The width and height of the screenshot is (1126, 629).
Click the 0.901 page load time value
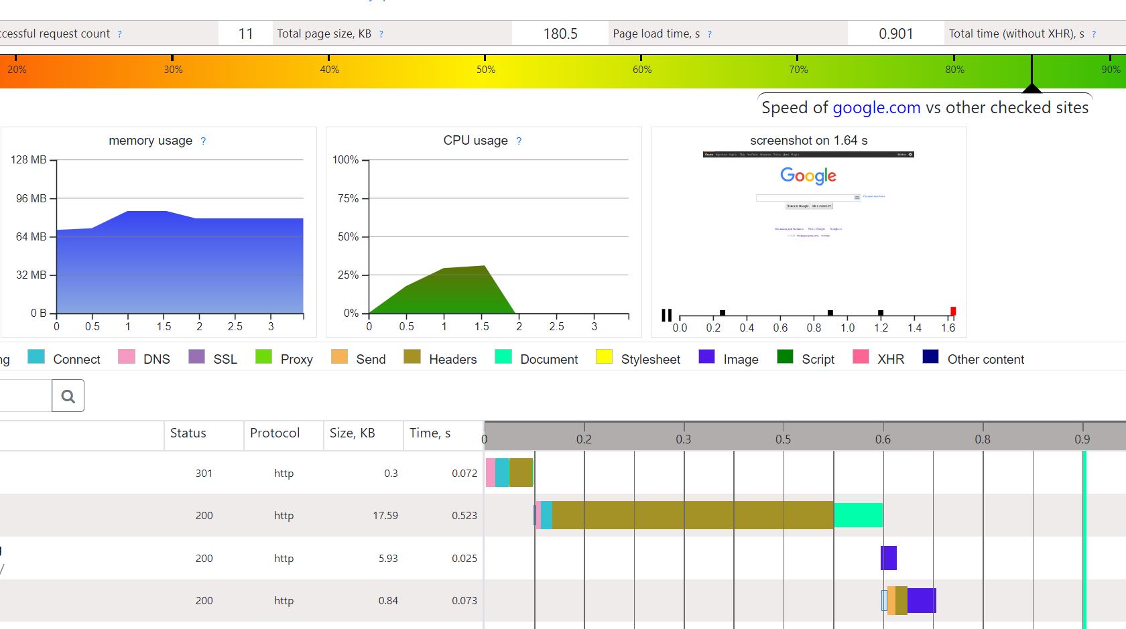896,33
